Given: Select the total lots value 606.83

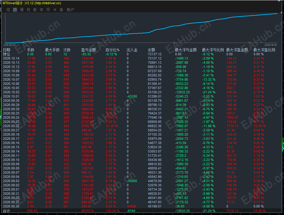Looking at the screenshot, I should click(x=32, y=211).
